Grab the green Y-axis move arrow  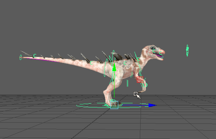(114, 67)
